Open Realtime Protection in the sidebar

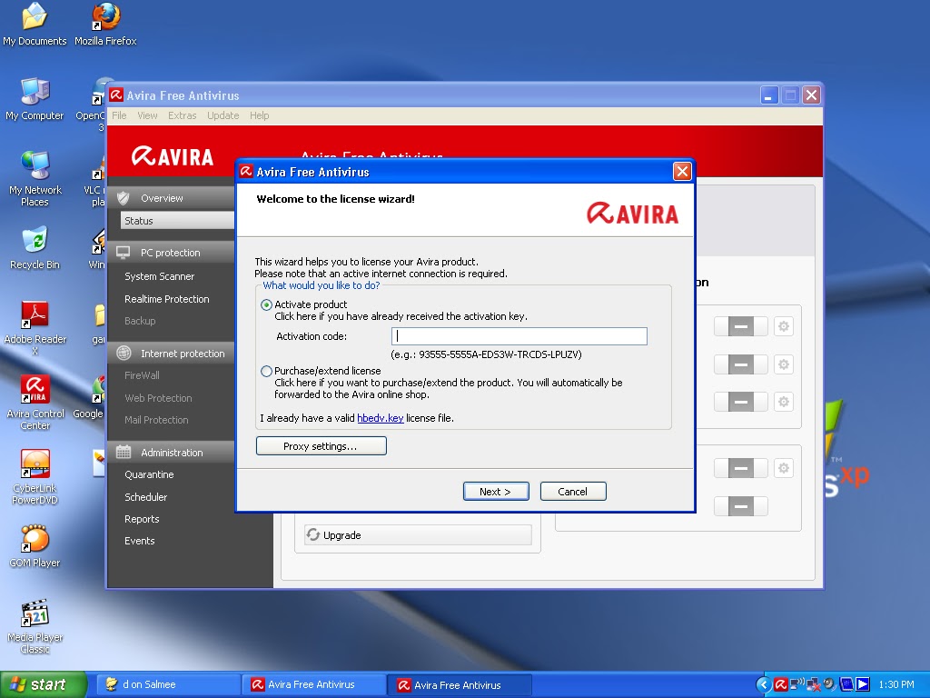pyautogui.click(x=167, y=299)
